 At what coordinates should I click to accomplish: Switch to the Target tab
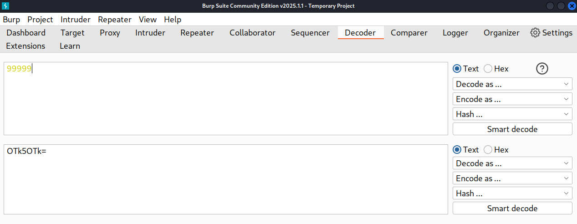tap(72, 33)
